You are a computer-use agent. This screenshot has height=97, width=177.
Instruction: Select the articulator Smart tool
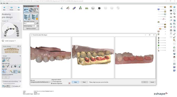(15, 72)
